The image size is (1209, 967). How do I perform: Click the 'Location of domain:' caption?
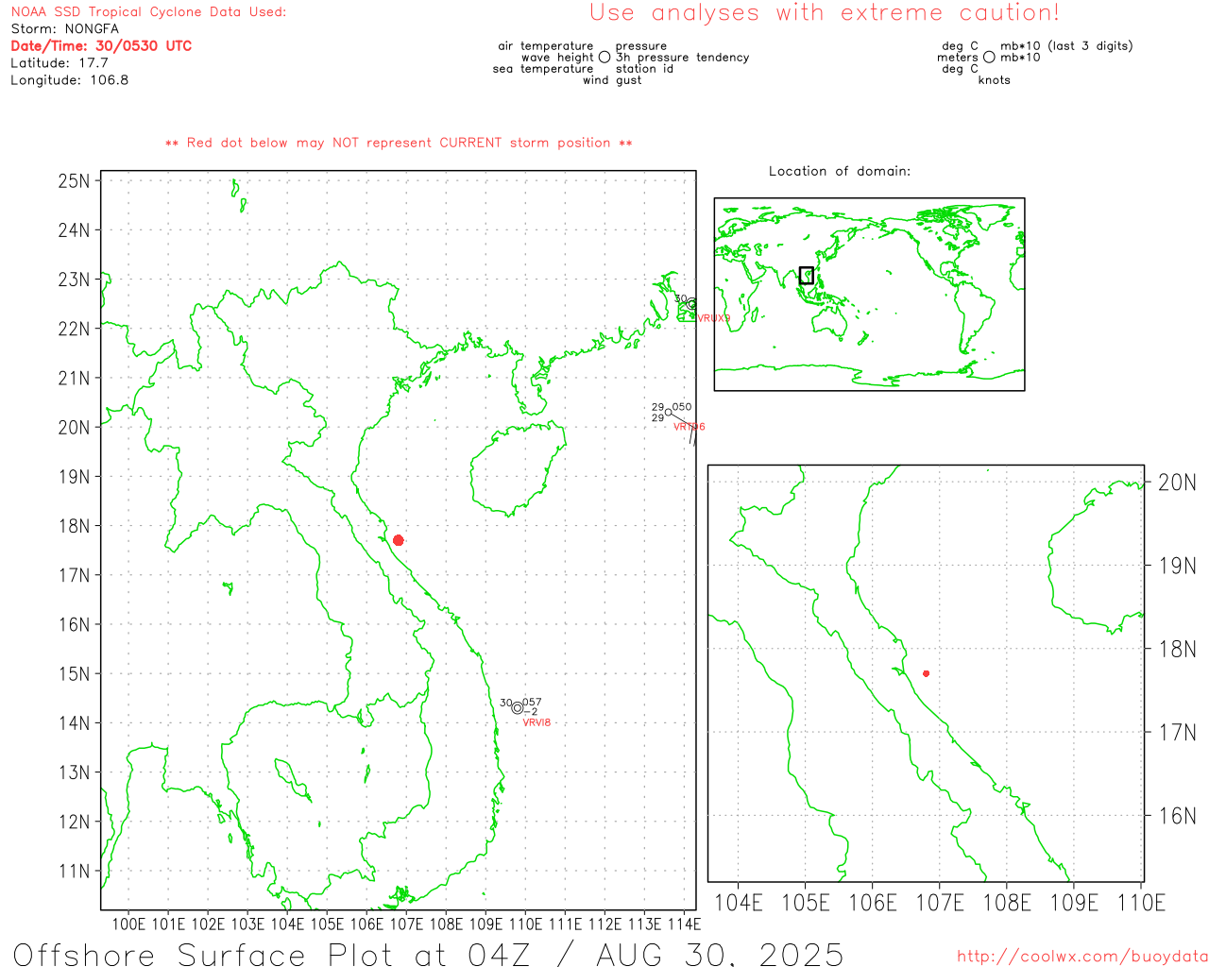click(x=840, y=171)
